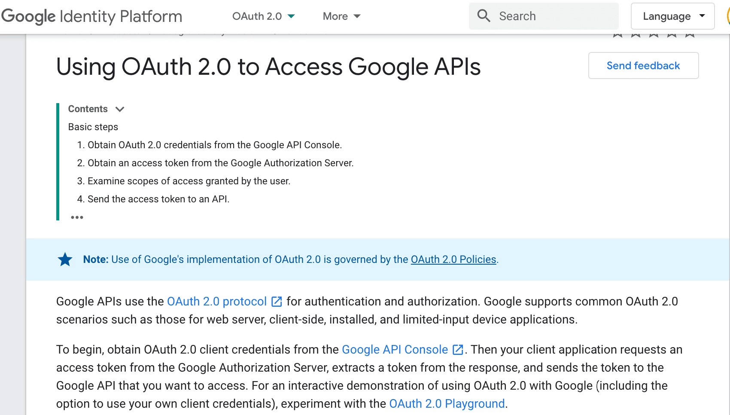Click the Send feedback button
The width and height of the screenshot is (730, 415).
pos(643,66)
